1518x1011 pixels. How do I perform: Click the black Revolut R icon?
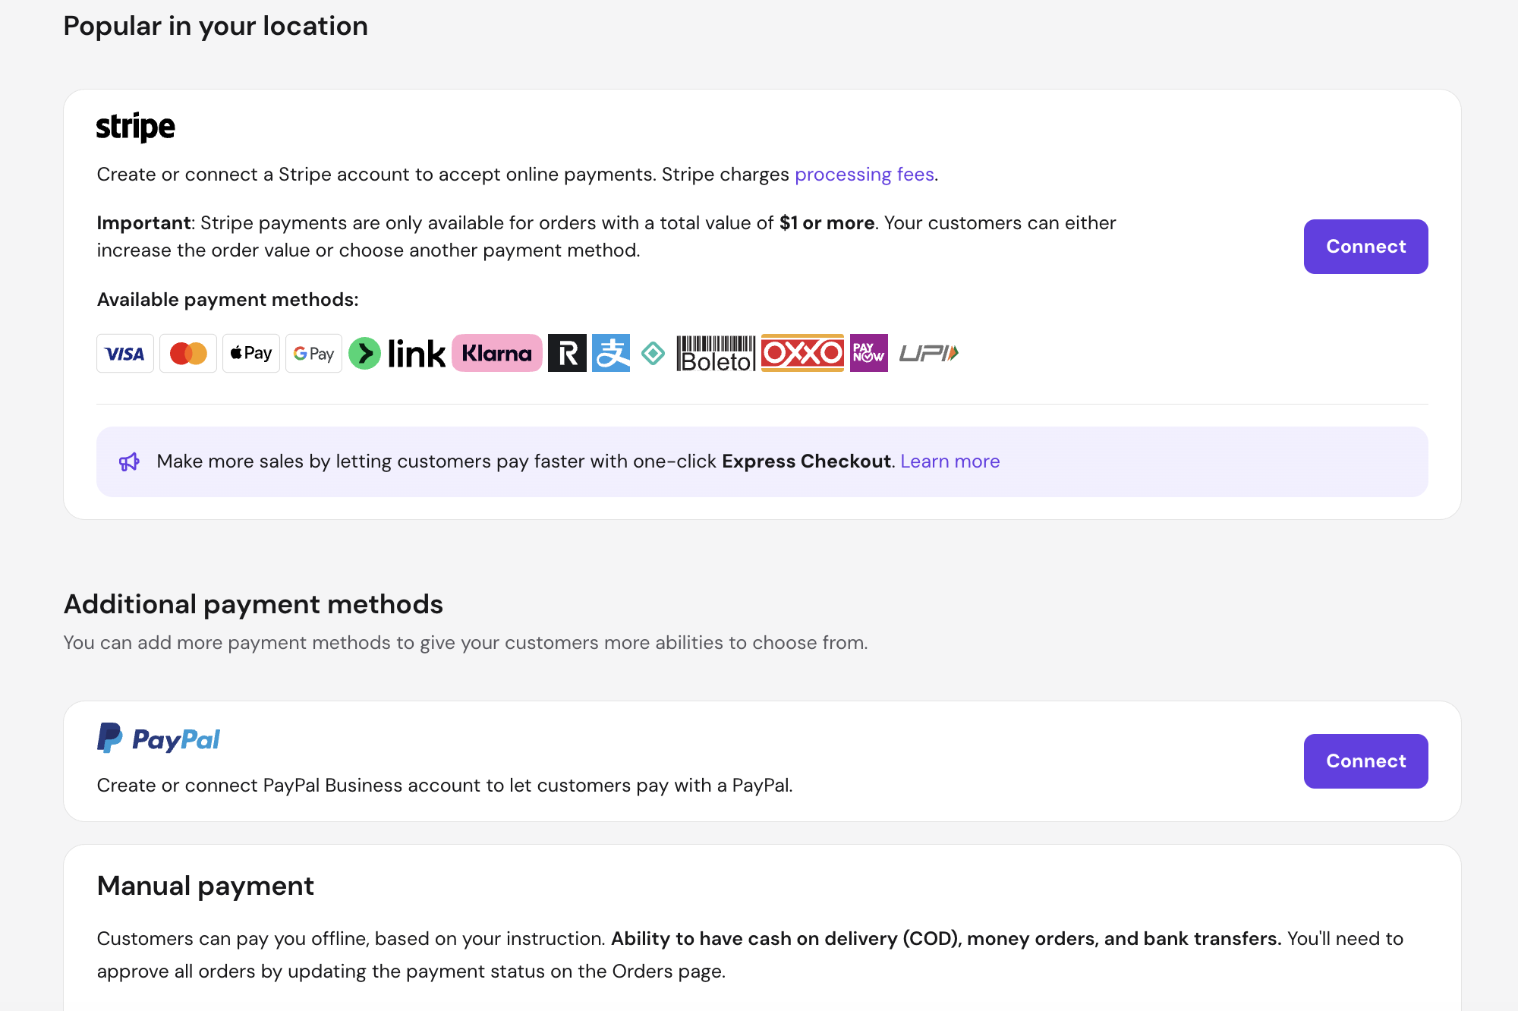click(567, 353)
